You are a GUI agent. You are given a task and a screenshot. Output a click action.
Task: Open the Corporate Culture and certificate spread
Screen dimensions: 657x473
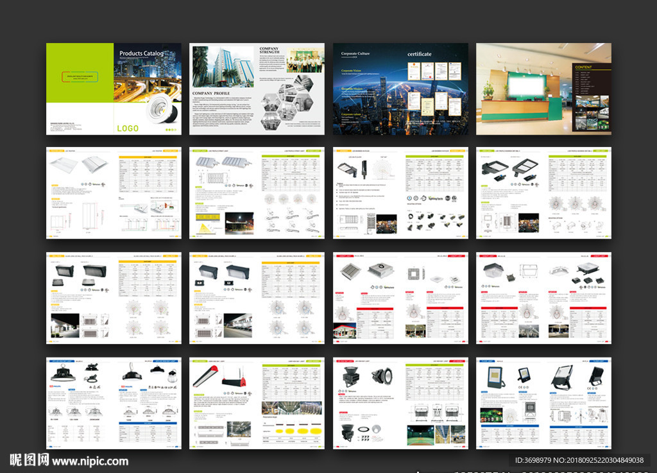pos(400,89)
